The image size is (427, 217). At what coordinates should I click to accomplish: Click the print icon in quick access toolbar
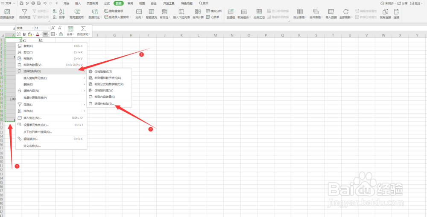33,3
